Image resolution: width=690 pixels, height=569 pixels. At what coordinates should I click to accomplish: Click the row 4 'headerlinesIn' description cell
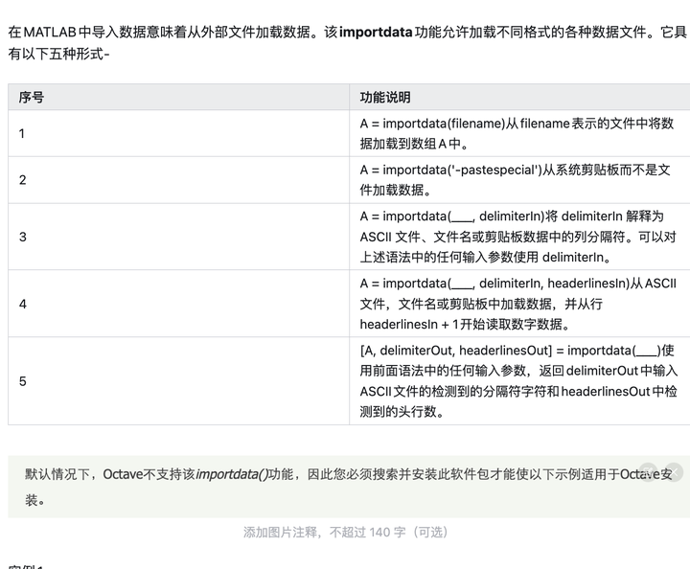pyautogui.click(x=519, y=304)
